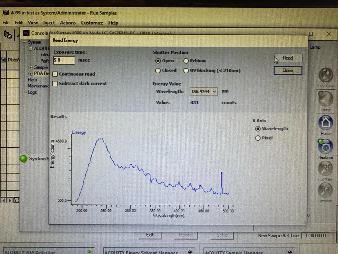Click the Plate column header
338x254 pixels.
tap(13, 60)
